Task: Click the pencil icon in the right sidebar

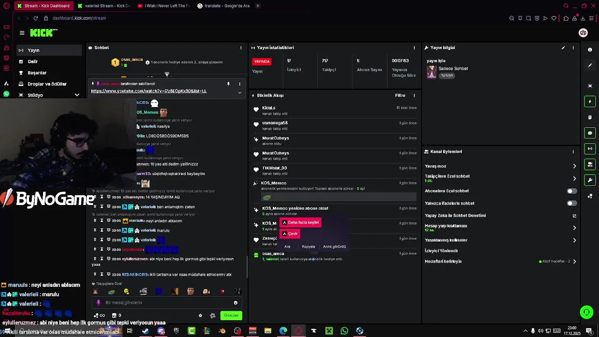Action: (x=590, y=66)
